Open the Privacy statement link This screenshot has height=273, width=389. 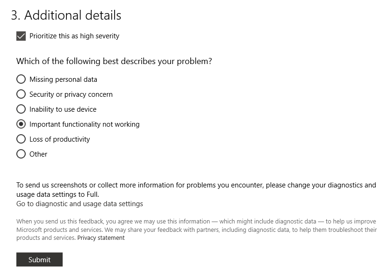point(101,238)
